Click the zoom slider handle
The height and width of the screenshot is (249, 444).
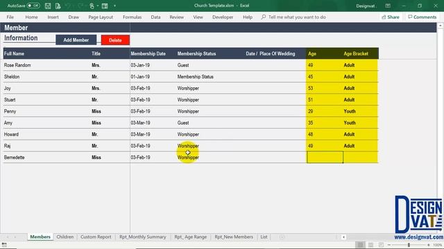(409, 245)
